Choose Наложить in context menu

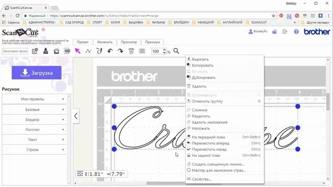point(225,128)
